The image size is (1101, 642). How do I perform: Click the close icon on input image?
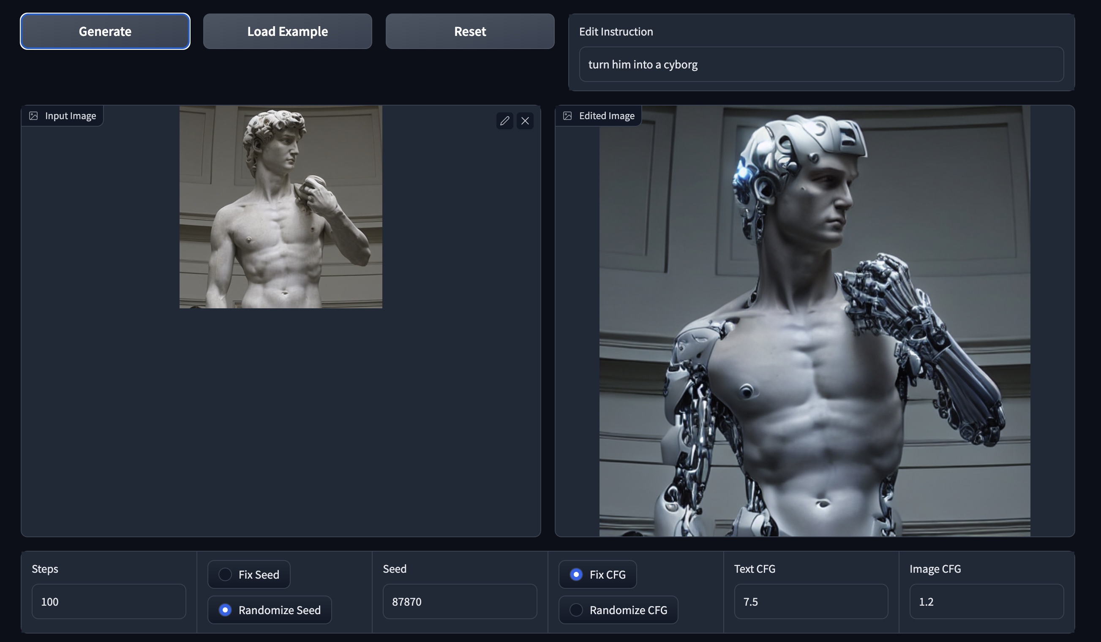(x=526, y=120)
